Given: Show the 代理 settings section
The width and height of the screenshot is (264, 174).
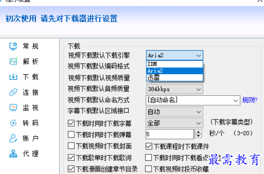Looking at the screenshot, I should tap(31, 154).
